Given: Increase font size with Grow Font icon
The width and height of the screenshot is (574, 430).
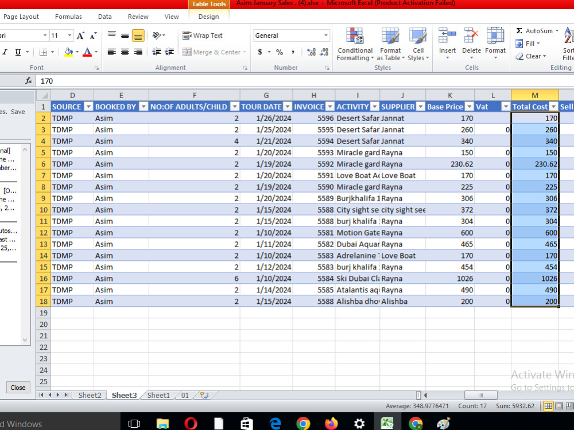Looking at the screenshot, I should pyautogui.click(x=80, y=36).
